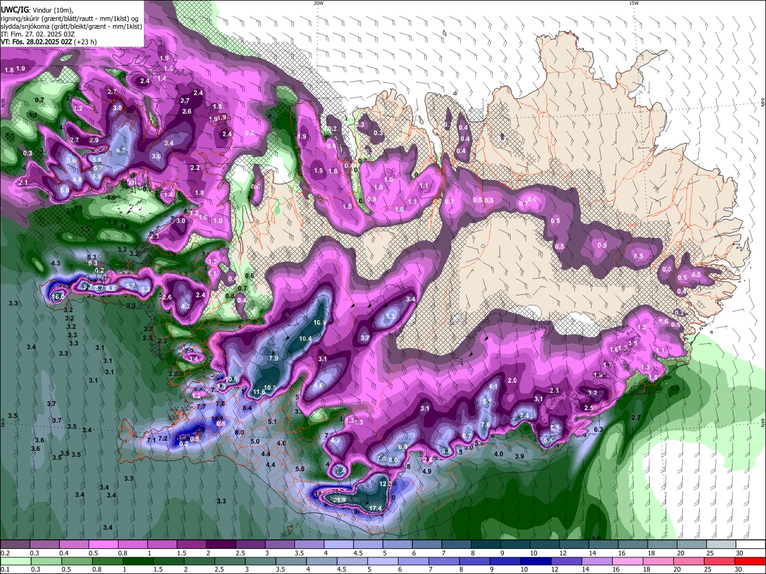The height and width of the screenshot is (574, 766).
Task: Click the 6.5 snowfall value
Action: point(121,150)
